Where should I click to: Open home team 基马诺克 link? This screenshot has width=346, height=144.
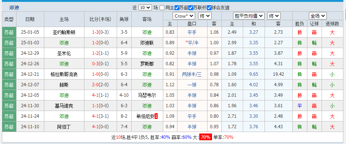64,106
